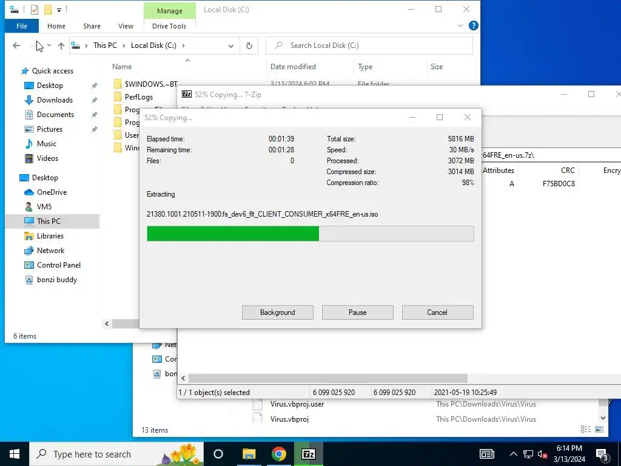Select Videos in navigation pane

(x=47, y=158)
